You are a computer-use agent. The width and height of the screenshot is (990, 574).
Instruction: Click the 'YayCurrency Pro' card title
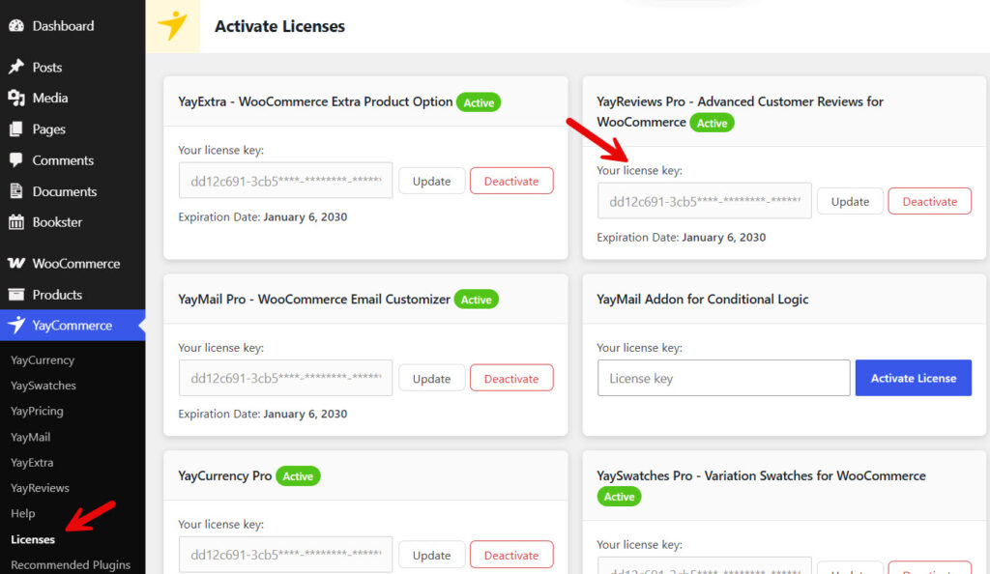[224, 475]
